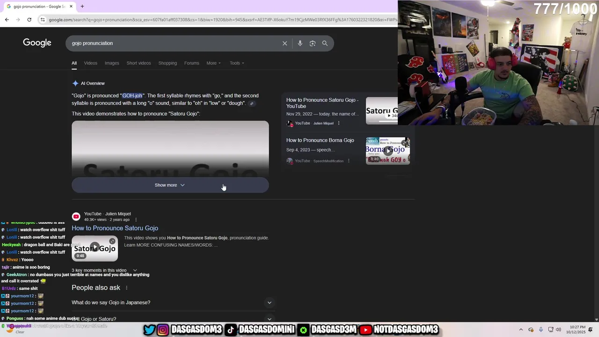Screen dimensions: 599x337
Task: Expand AI Overview with Show more
Action: click(x=170, y=185)
